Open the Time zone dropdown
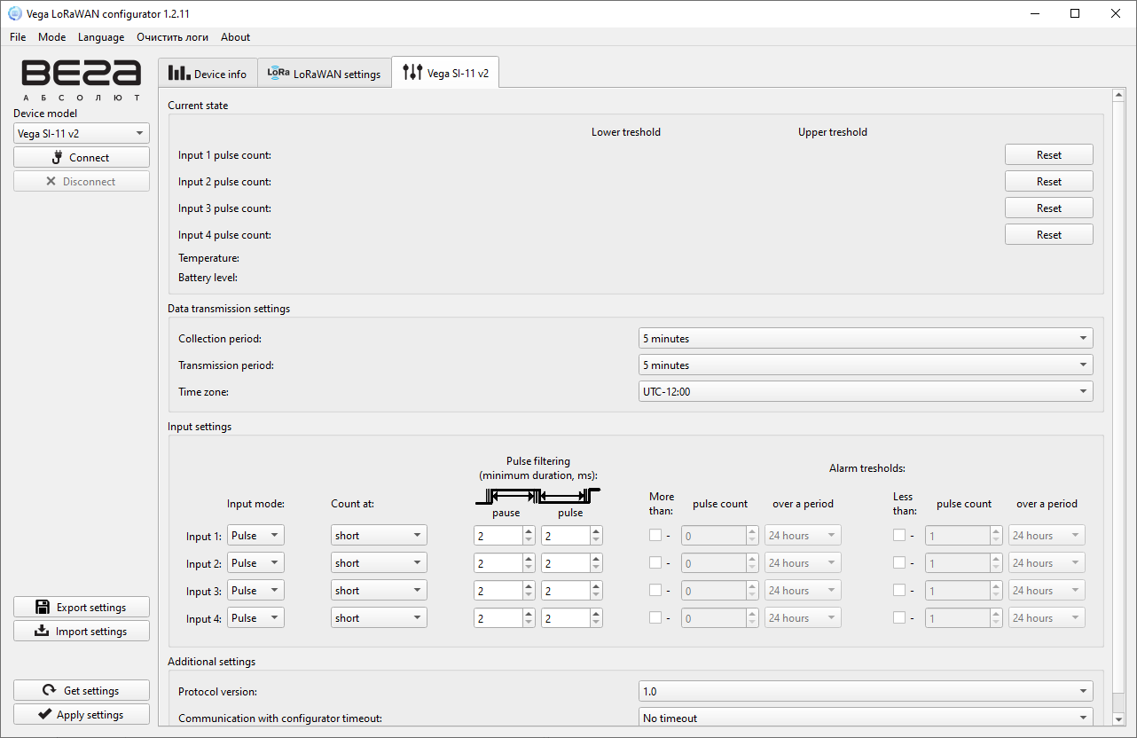Screen dimensions: 1137x738 tap(866, 392)
